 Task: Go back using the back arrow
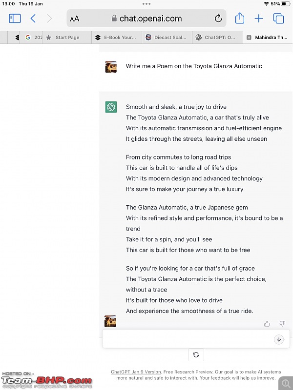(x=33, y=19)
